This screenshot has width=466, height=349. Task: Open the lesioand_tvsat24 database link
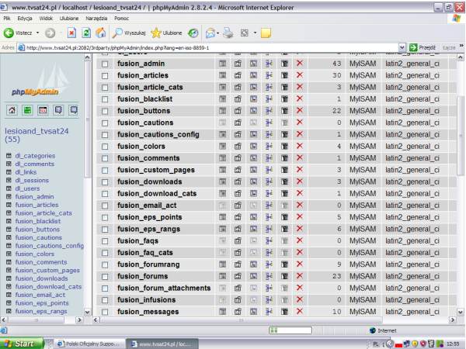37,135
